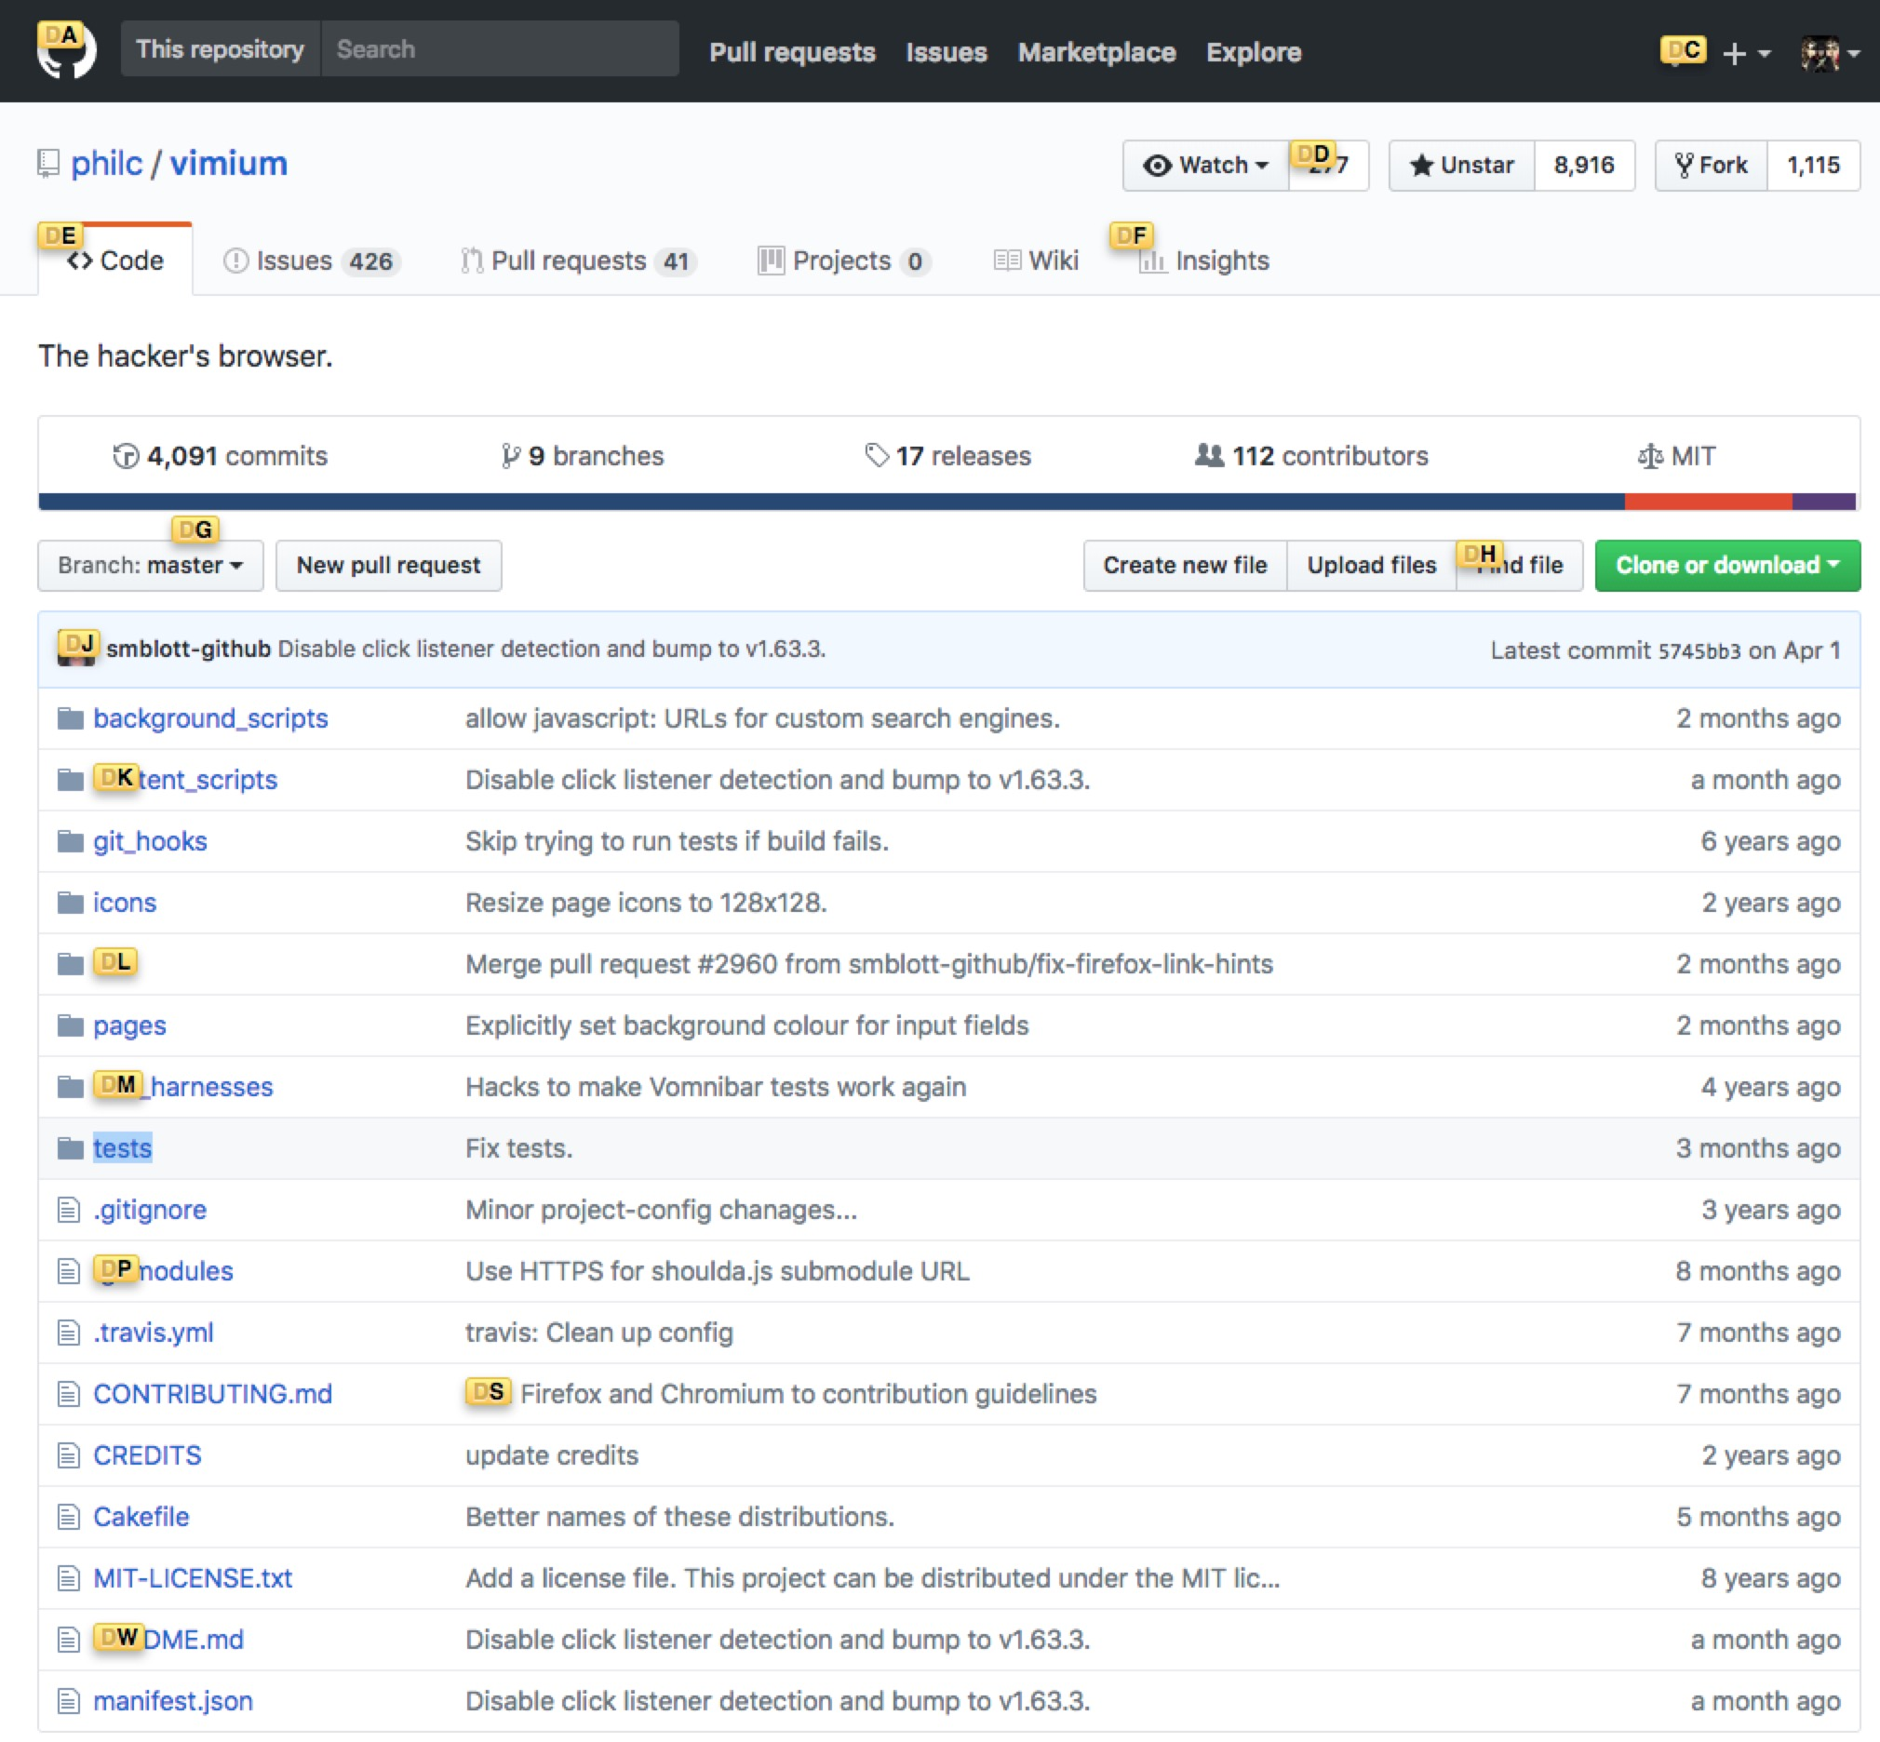Expand the Branch: master selector

(x=151, y=566)
